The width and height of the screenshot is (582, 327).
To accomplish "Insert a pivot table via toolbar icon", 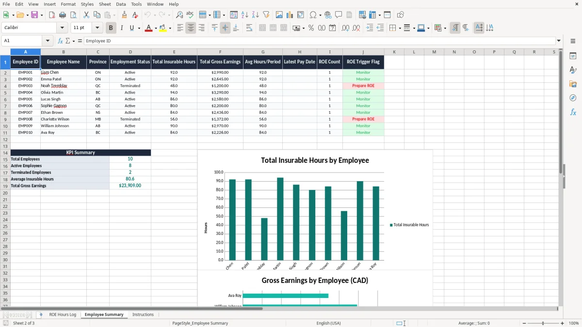I will (301, 15).
